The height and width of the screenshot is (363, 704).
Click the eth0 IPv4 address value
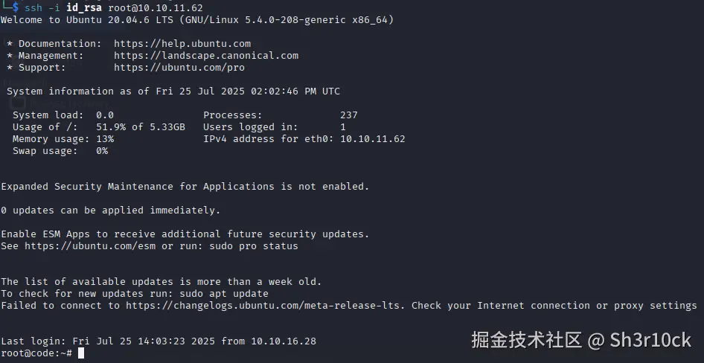[373, 139]
